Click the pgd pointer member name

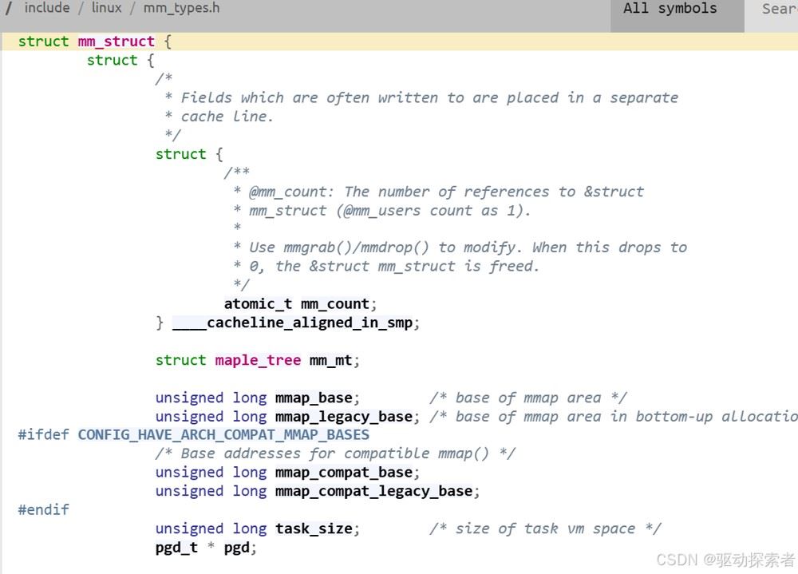pos(237,548)
